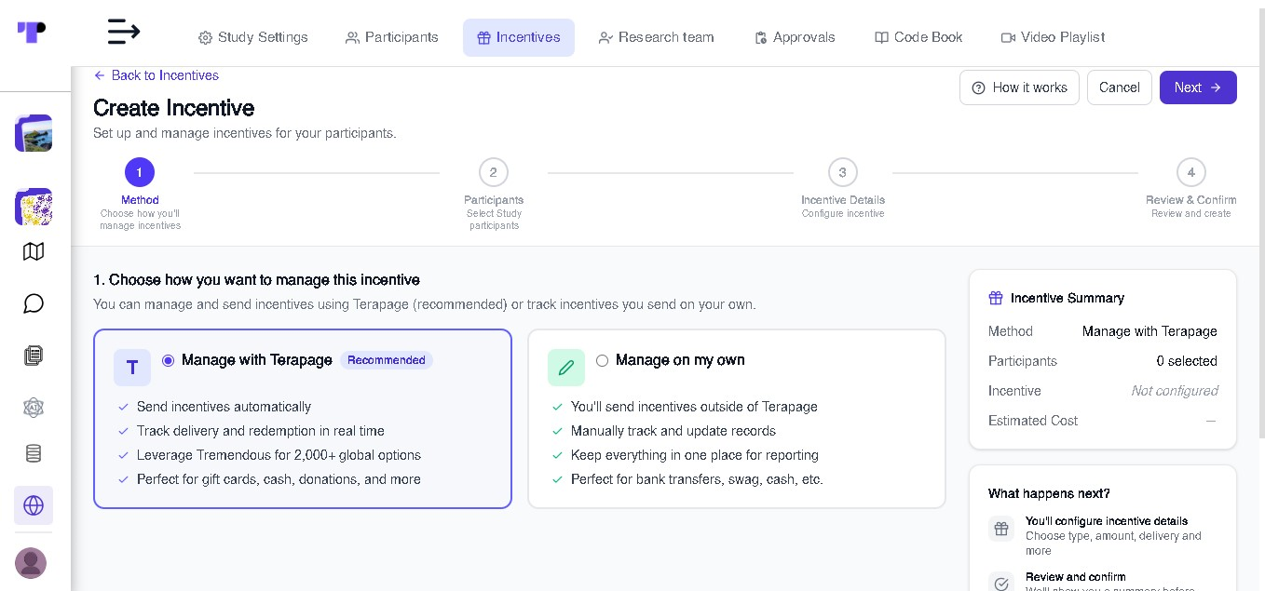Select the Manage with Terapage radio button
Viewport: 1265px width, 591px height.
[x=169, y=361]
